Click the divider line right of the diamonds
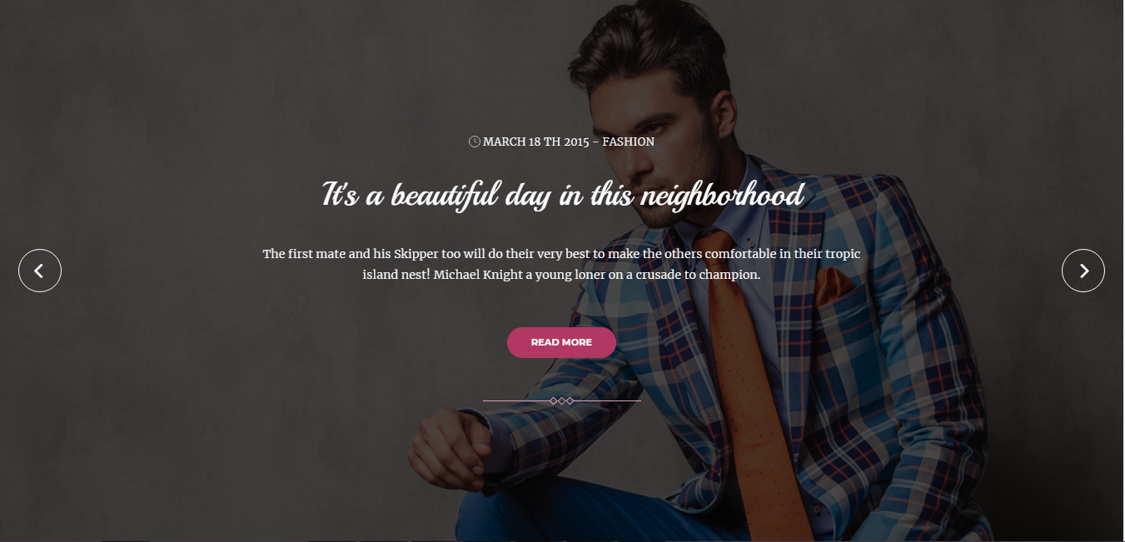Viewport: 1125px width, 542px height. click(607, 401)
